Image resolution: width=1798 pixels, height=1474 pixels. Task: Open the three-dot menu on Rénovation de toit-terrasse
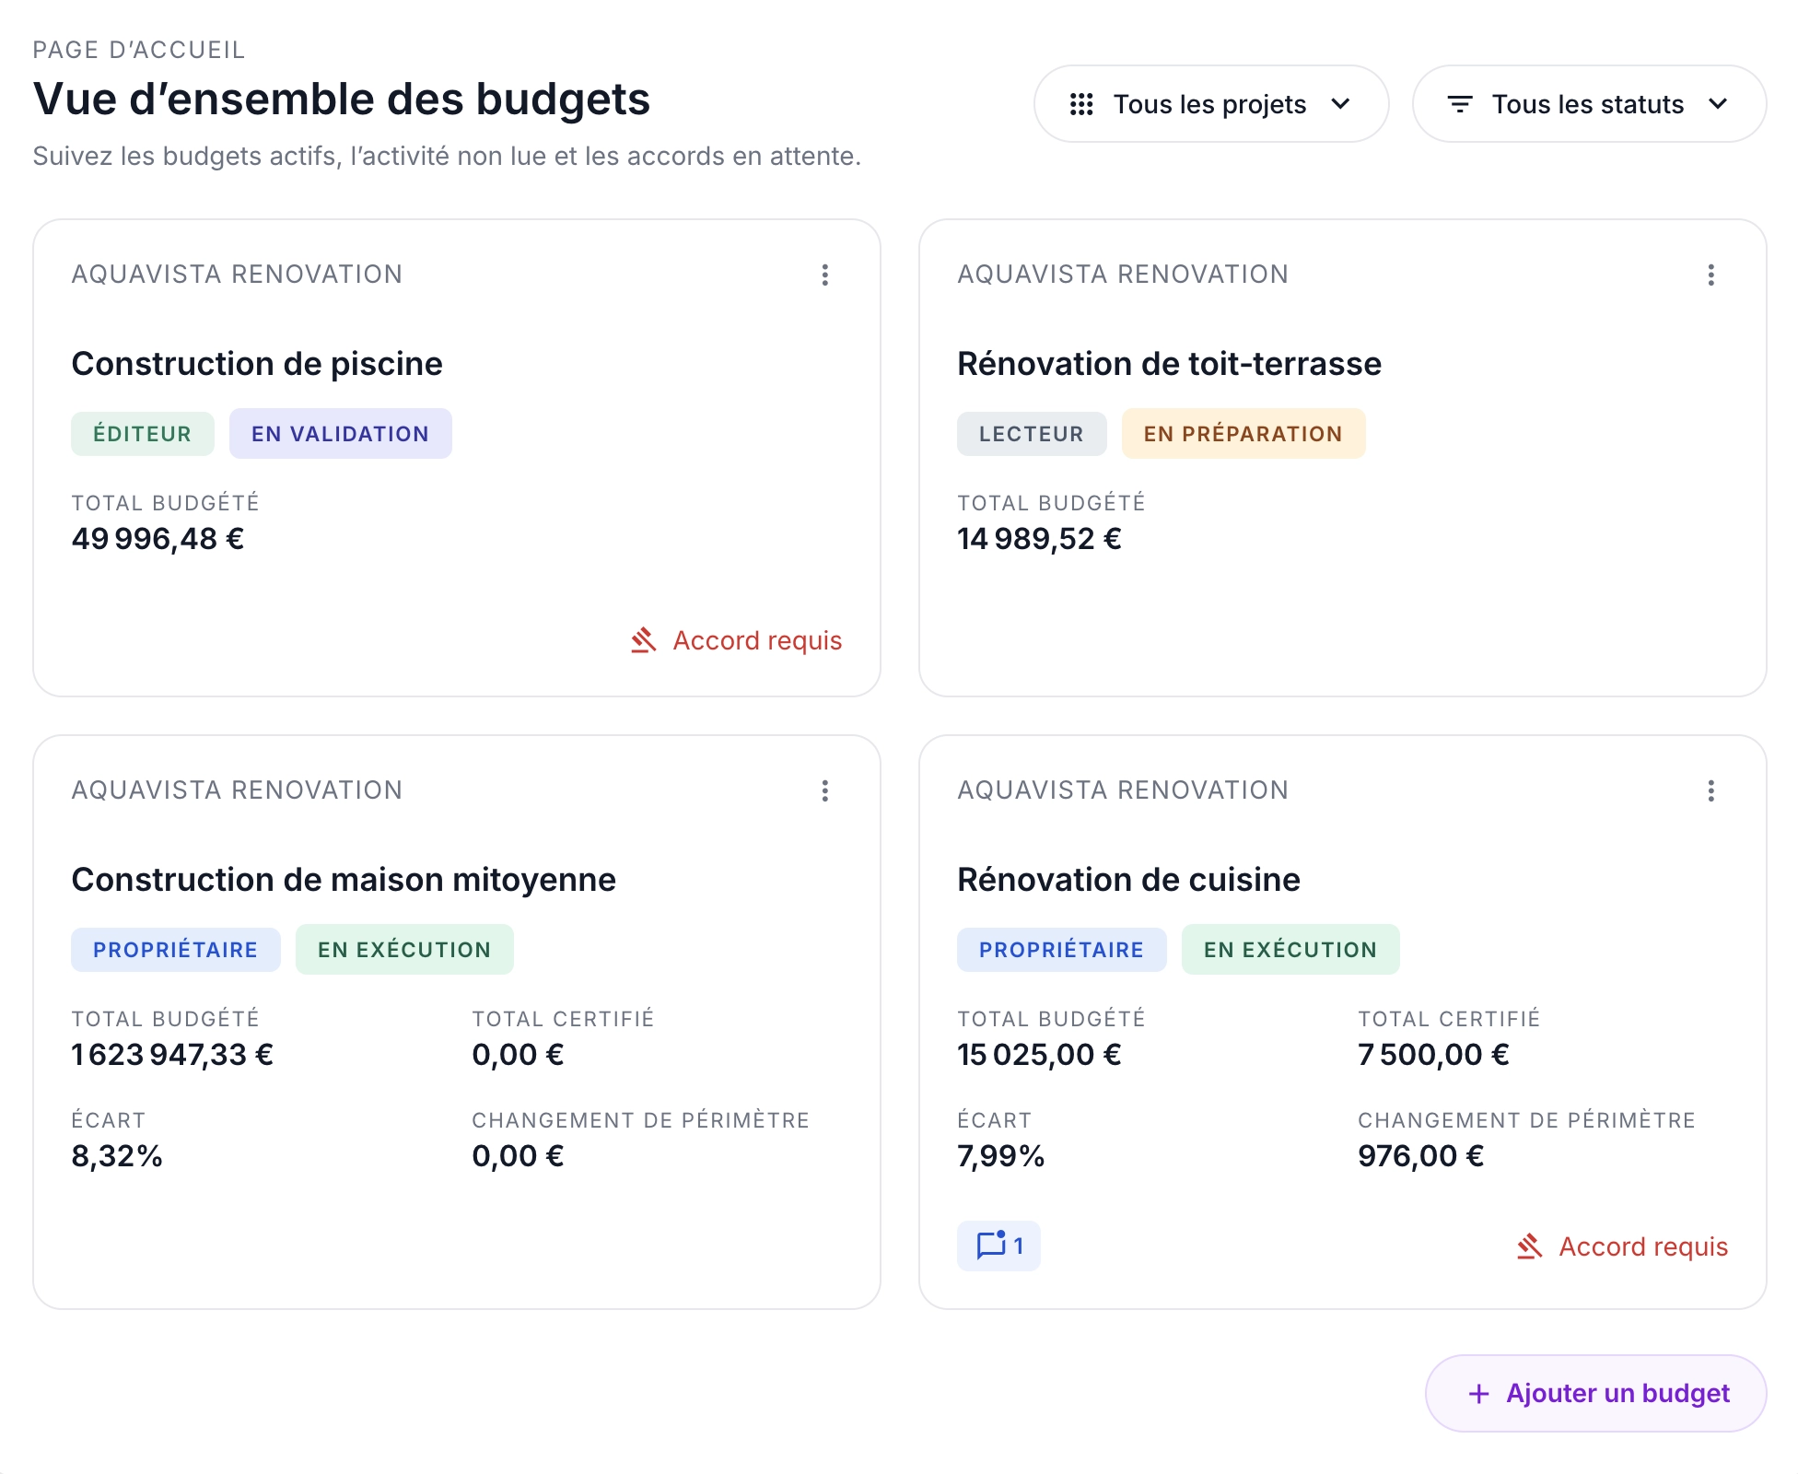tap(1710, 275)
